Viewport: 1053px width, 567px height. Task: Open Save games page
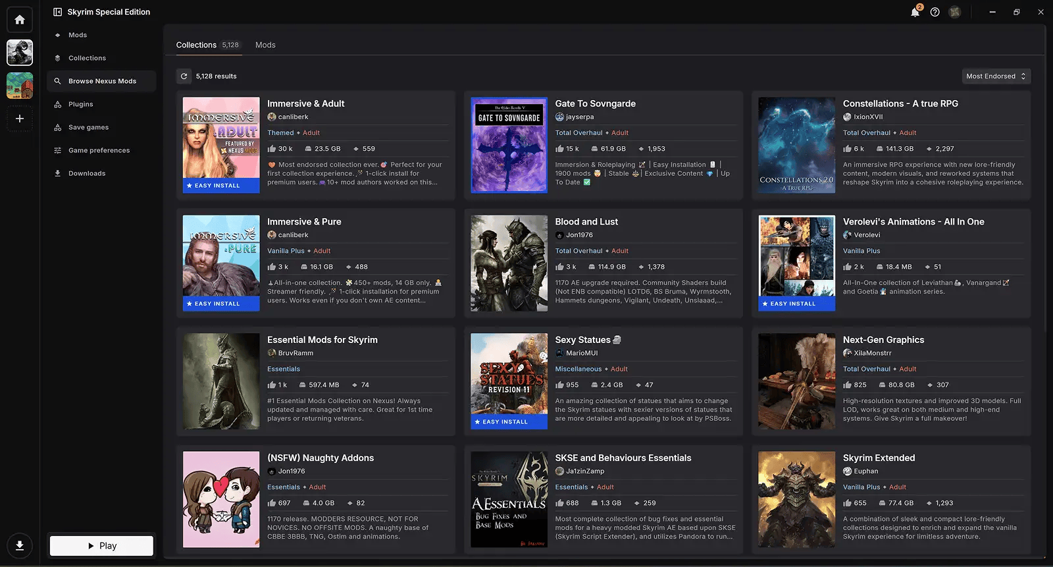click(x=101, y=127)
